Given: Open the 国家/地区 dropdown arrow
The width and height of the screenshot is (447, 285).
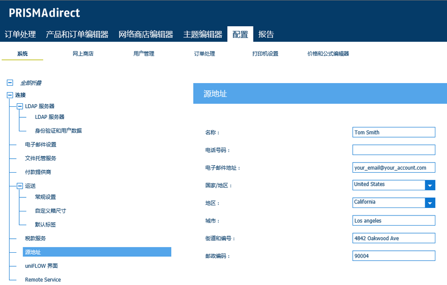Looking at the screenshot, I should coord(430,185).
